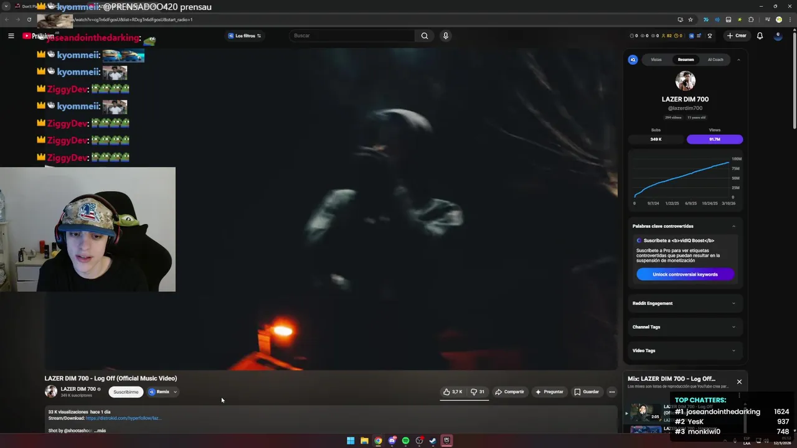Click install app icon in address bar
The image size is (797, 448).
pos(680,19)
